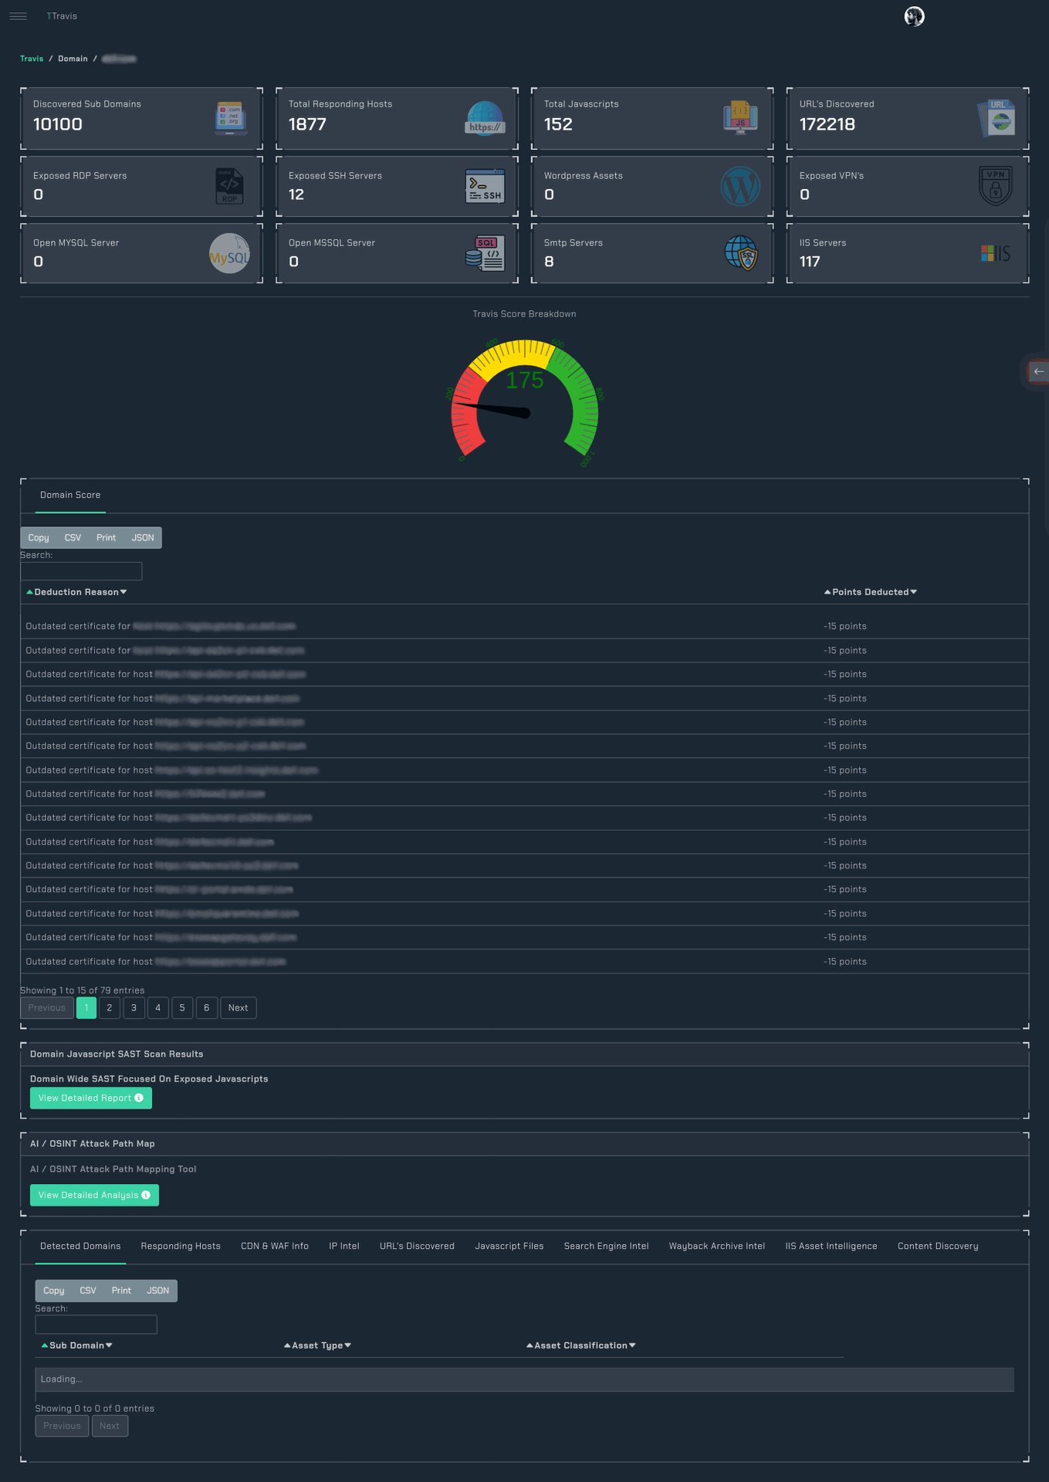Click the Travis breadcrumb link
The width and height of the screenshot is (1049, 1482).
point(32,59)
